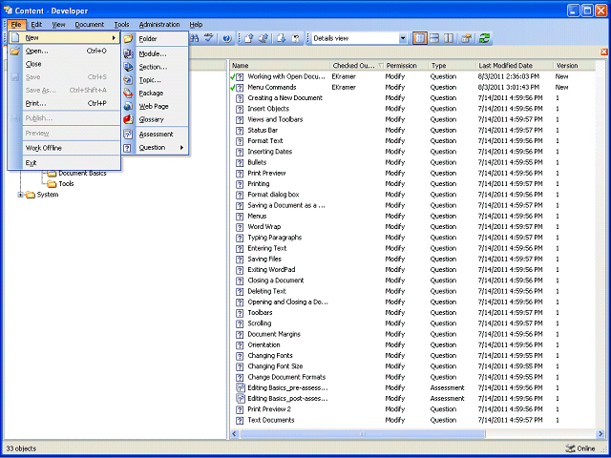Run the spelling check toolbar icon

209,38
